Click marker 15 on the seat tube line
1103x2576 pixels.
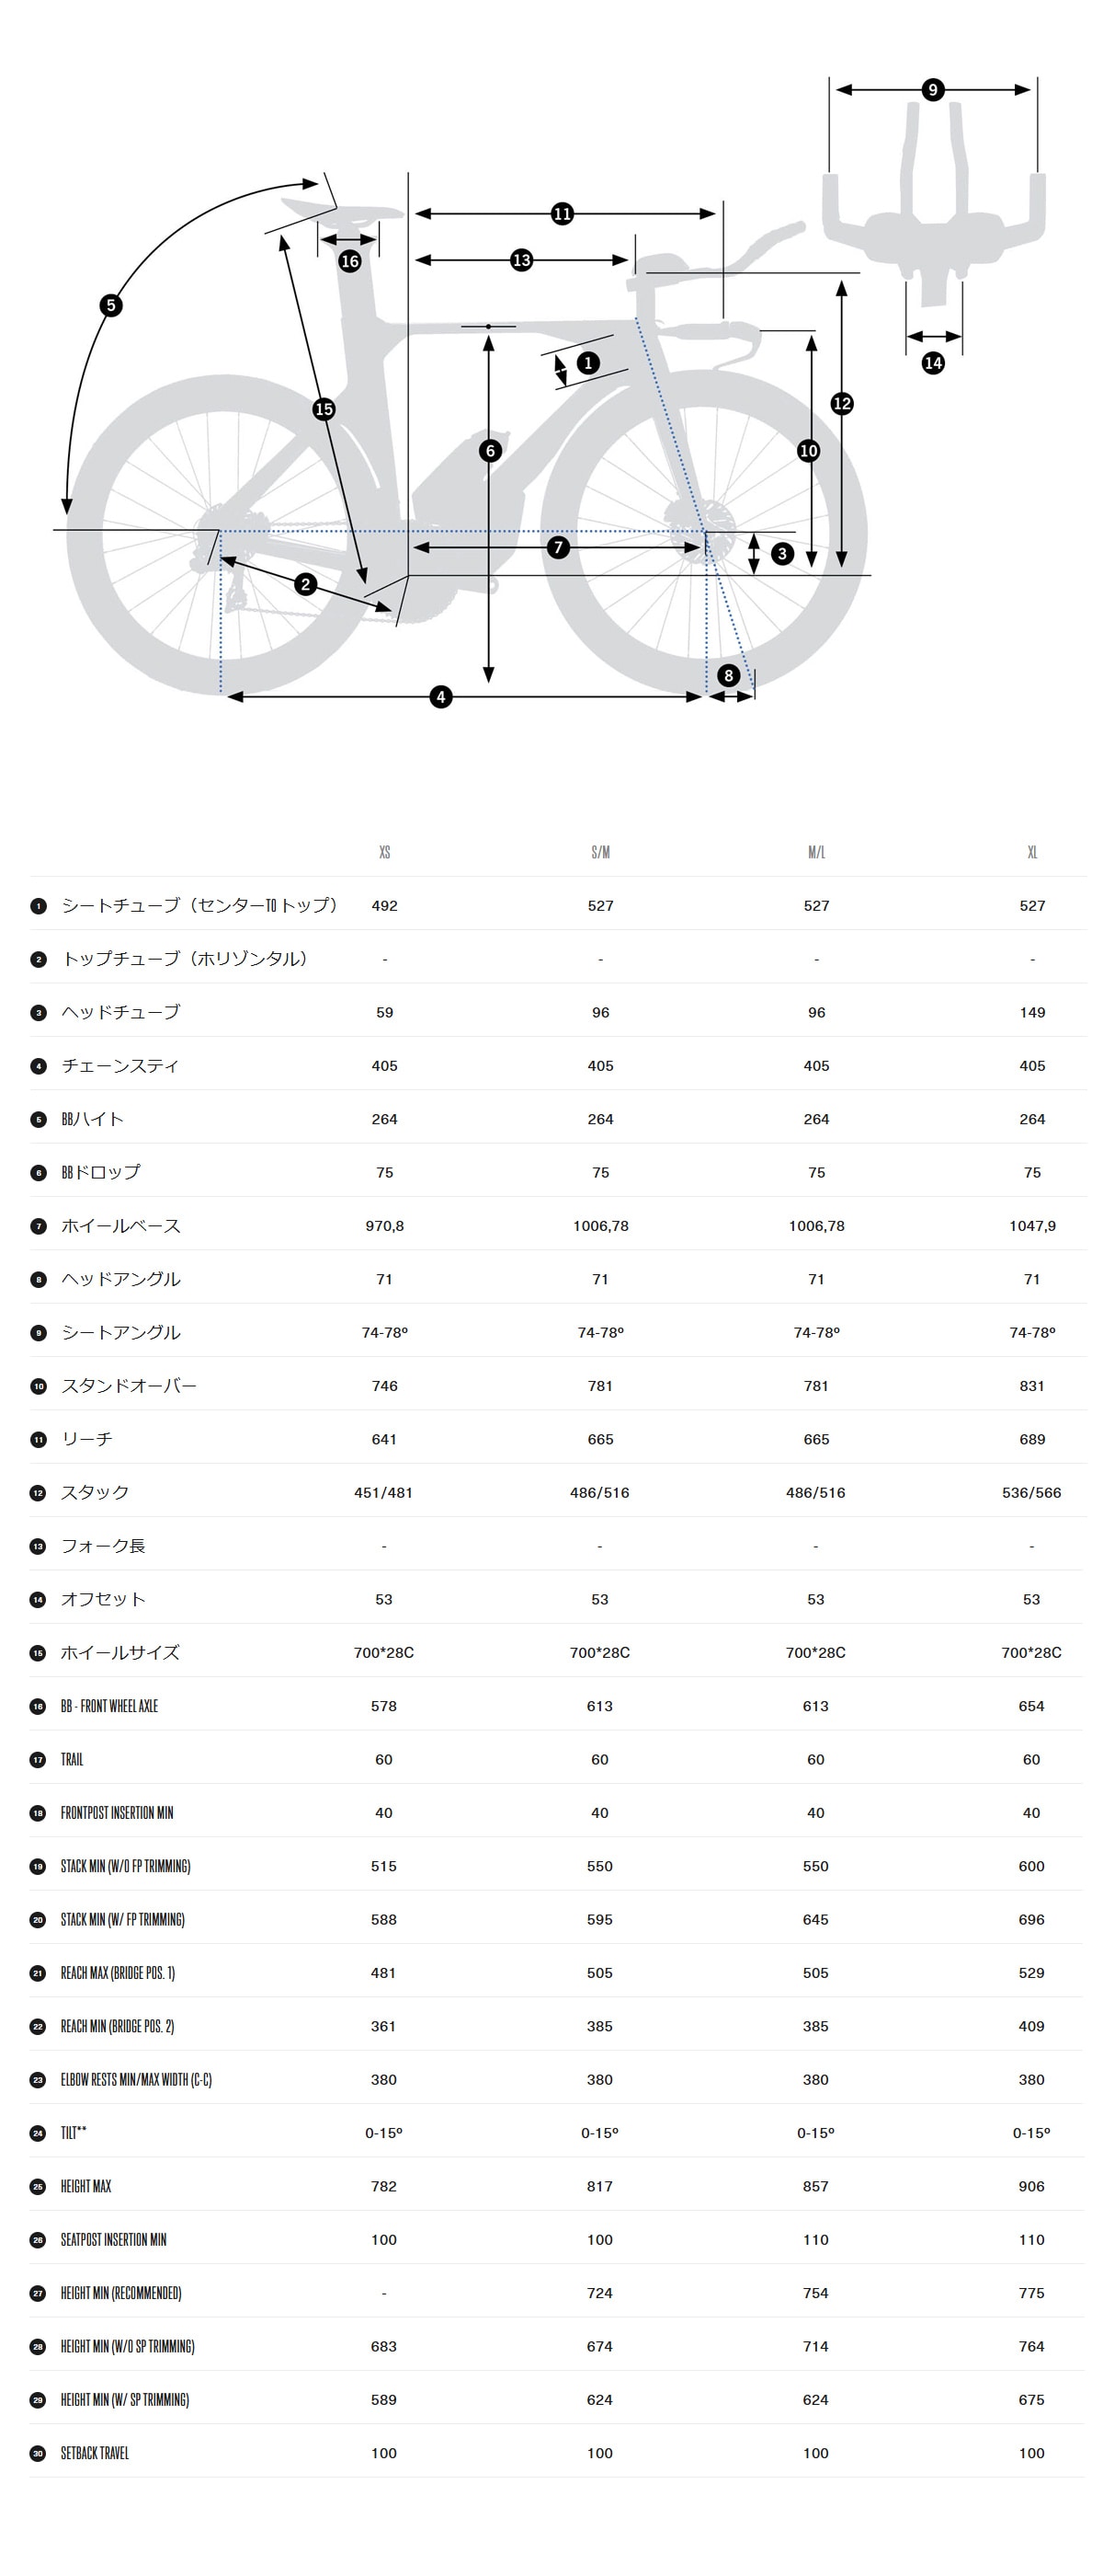pyautogui.click(x=324, y=409)
